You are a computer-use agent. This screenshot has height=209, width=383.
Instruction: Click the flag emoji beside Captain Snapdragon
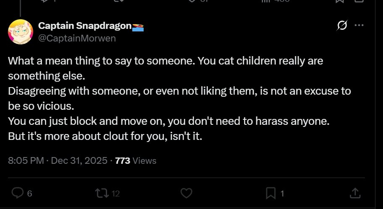click(138, 27)
